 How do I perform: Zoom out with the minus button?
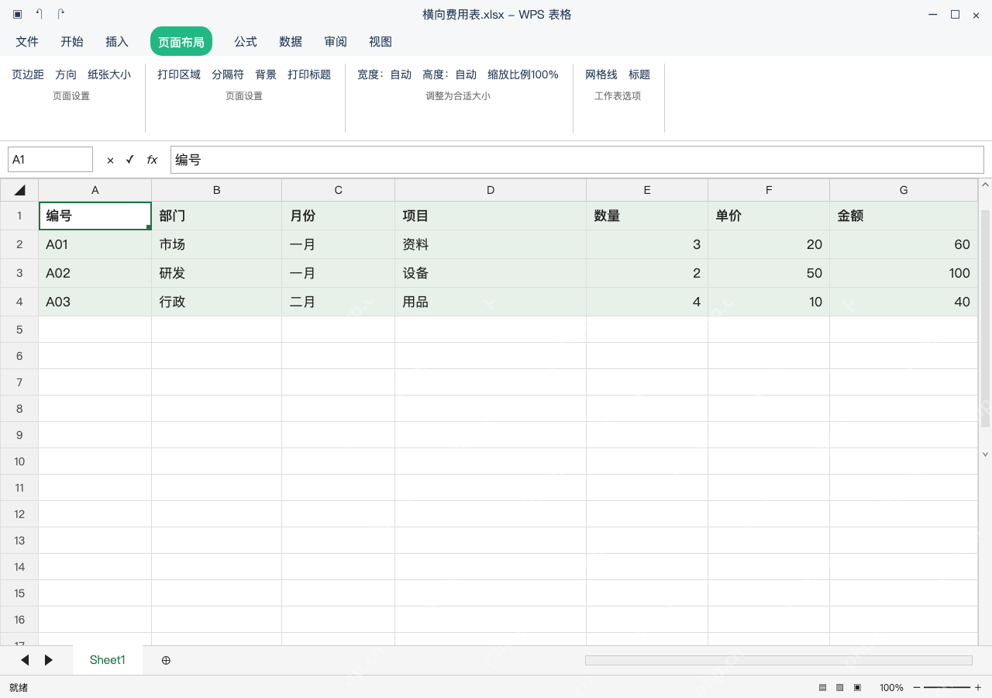pyautogui.click(x=917, y=687)
